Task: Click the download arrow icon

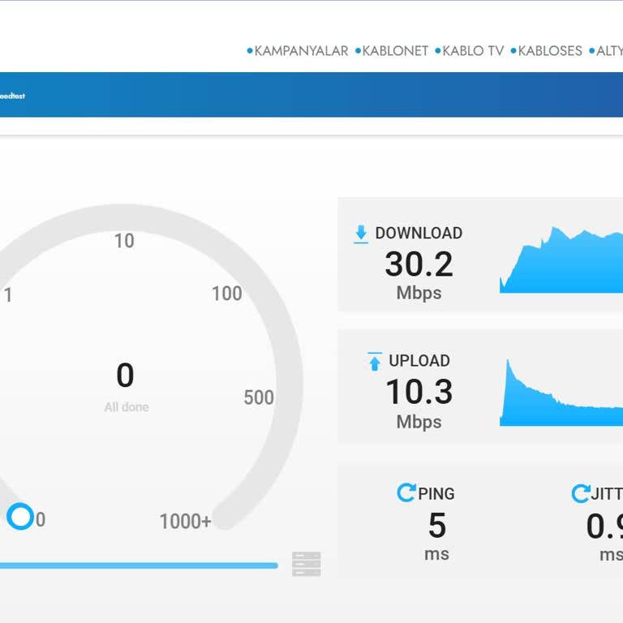Action: [361, 234]
